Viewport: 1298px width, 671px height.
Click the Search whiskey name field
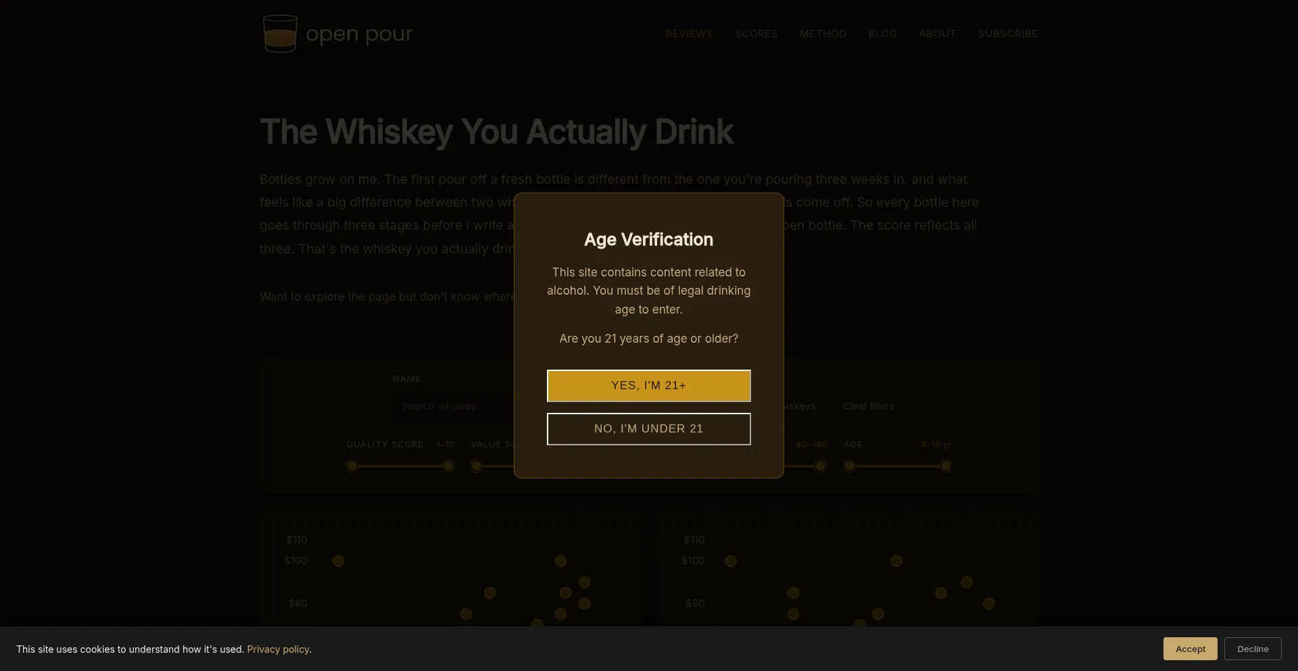(x=453, y=406)
